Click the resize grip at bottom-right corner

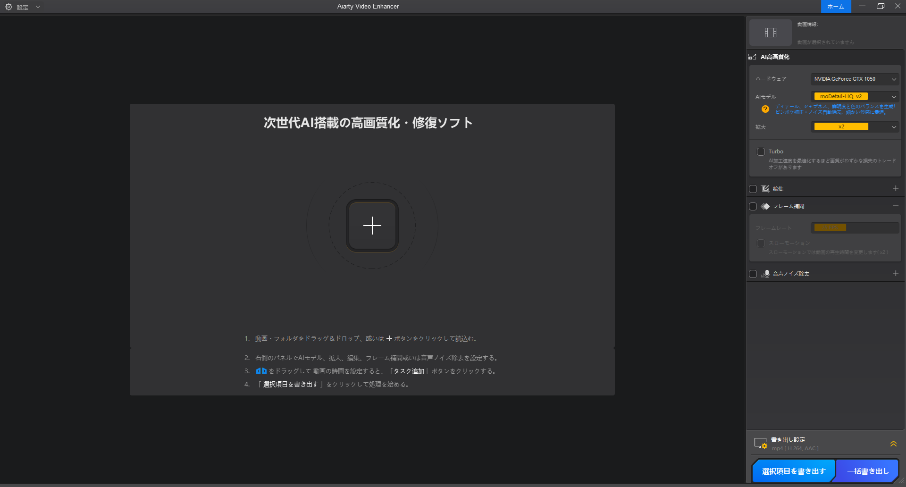point(901,480)
